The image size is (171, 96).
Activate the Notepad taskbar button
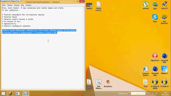[26, 94]
